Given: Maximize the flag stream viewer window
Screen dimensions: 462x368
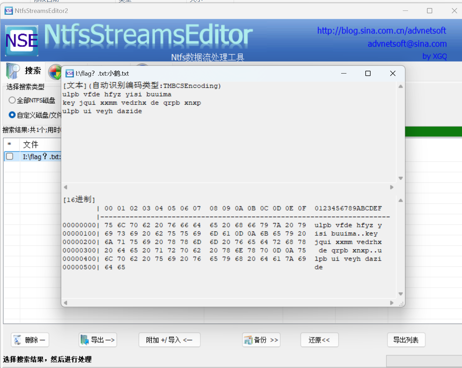Looking at the screenshot, I should click(368, 73).
